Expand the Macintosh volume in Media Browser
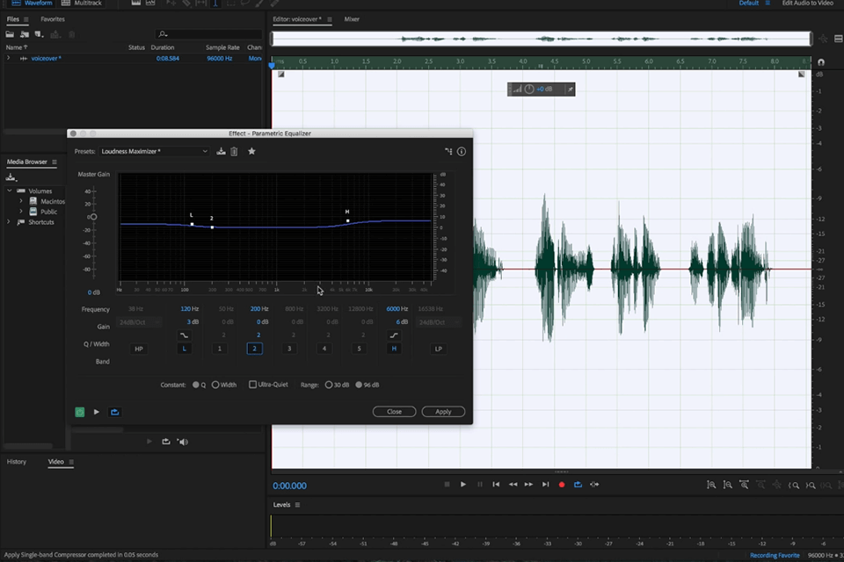 20,200
